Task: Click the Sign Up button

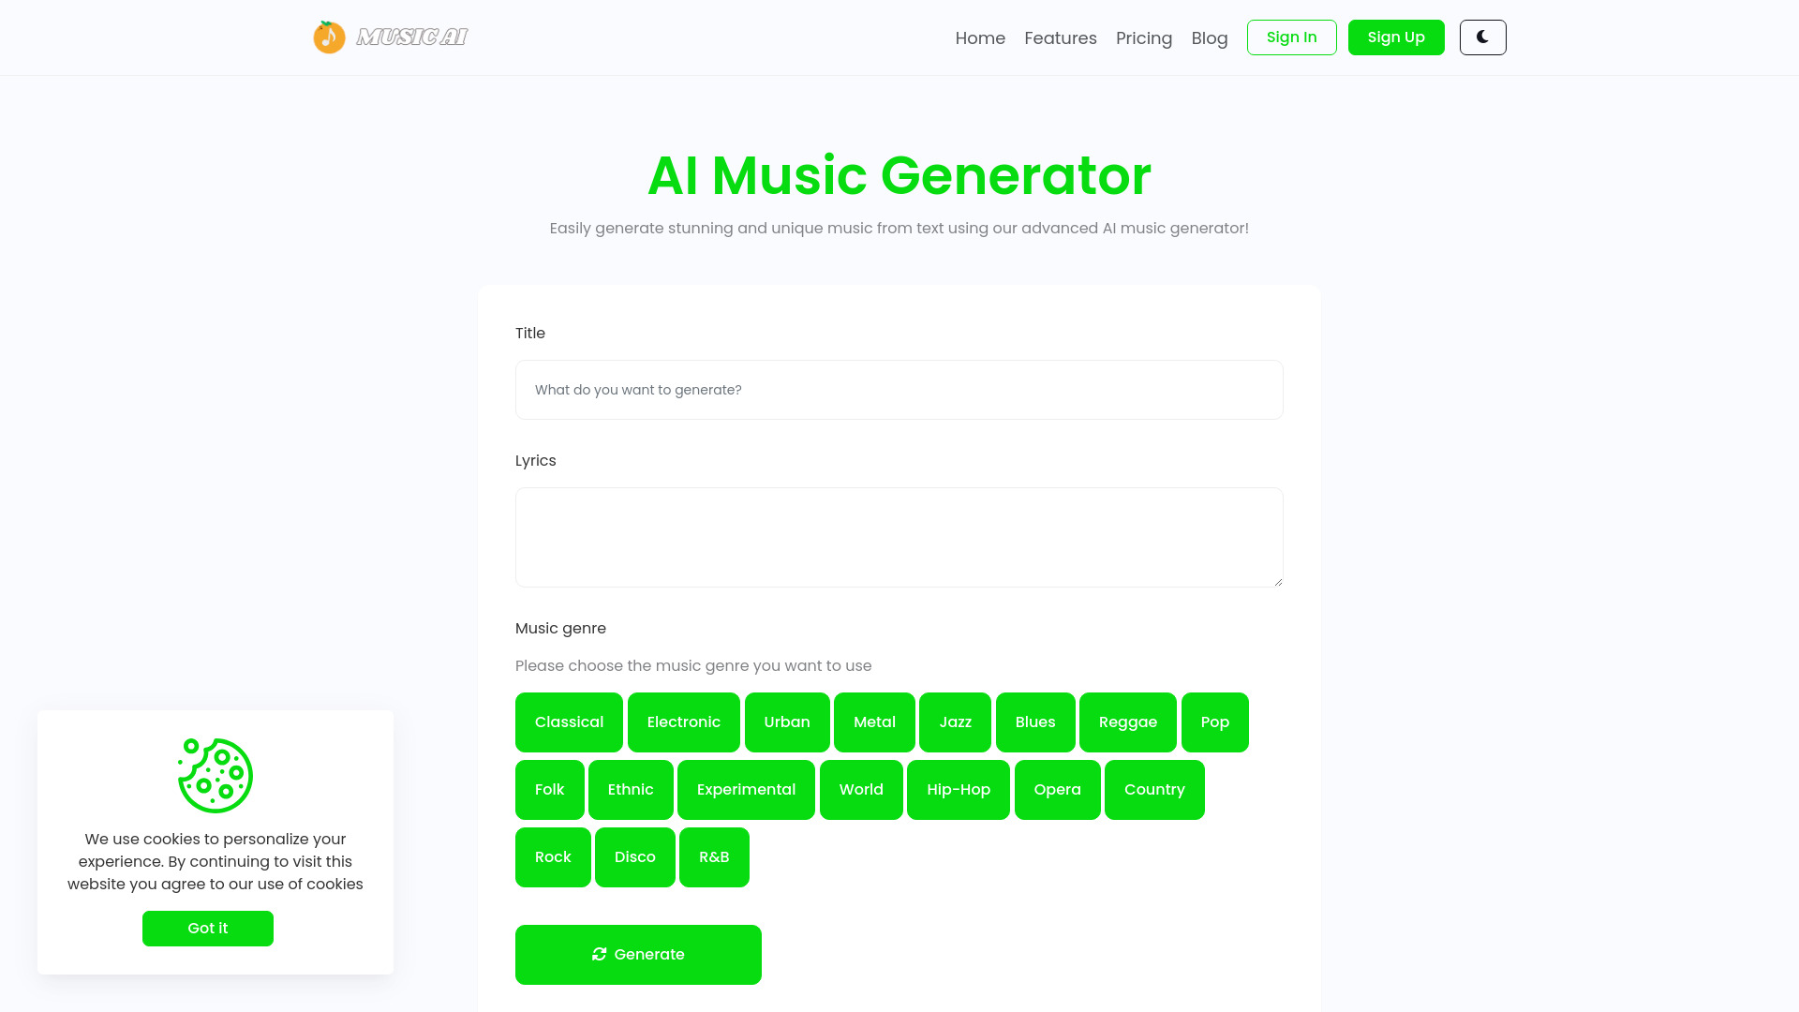Action: click(x=1396, y=37)
